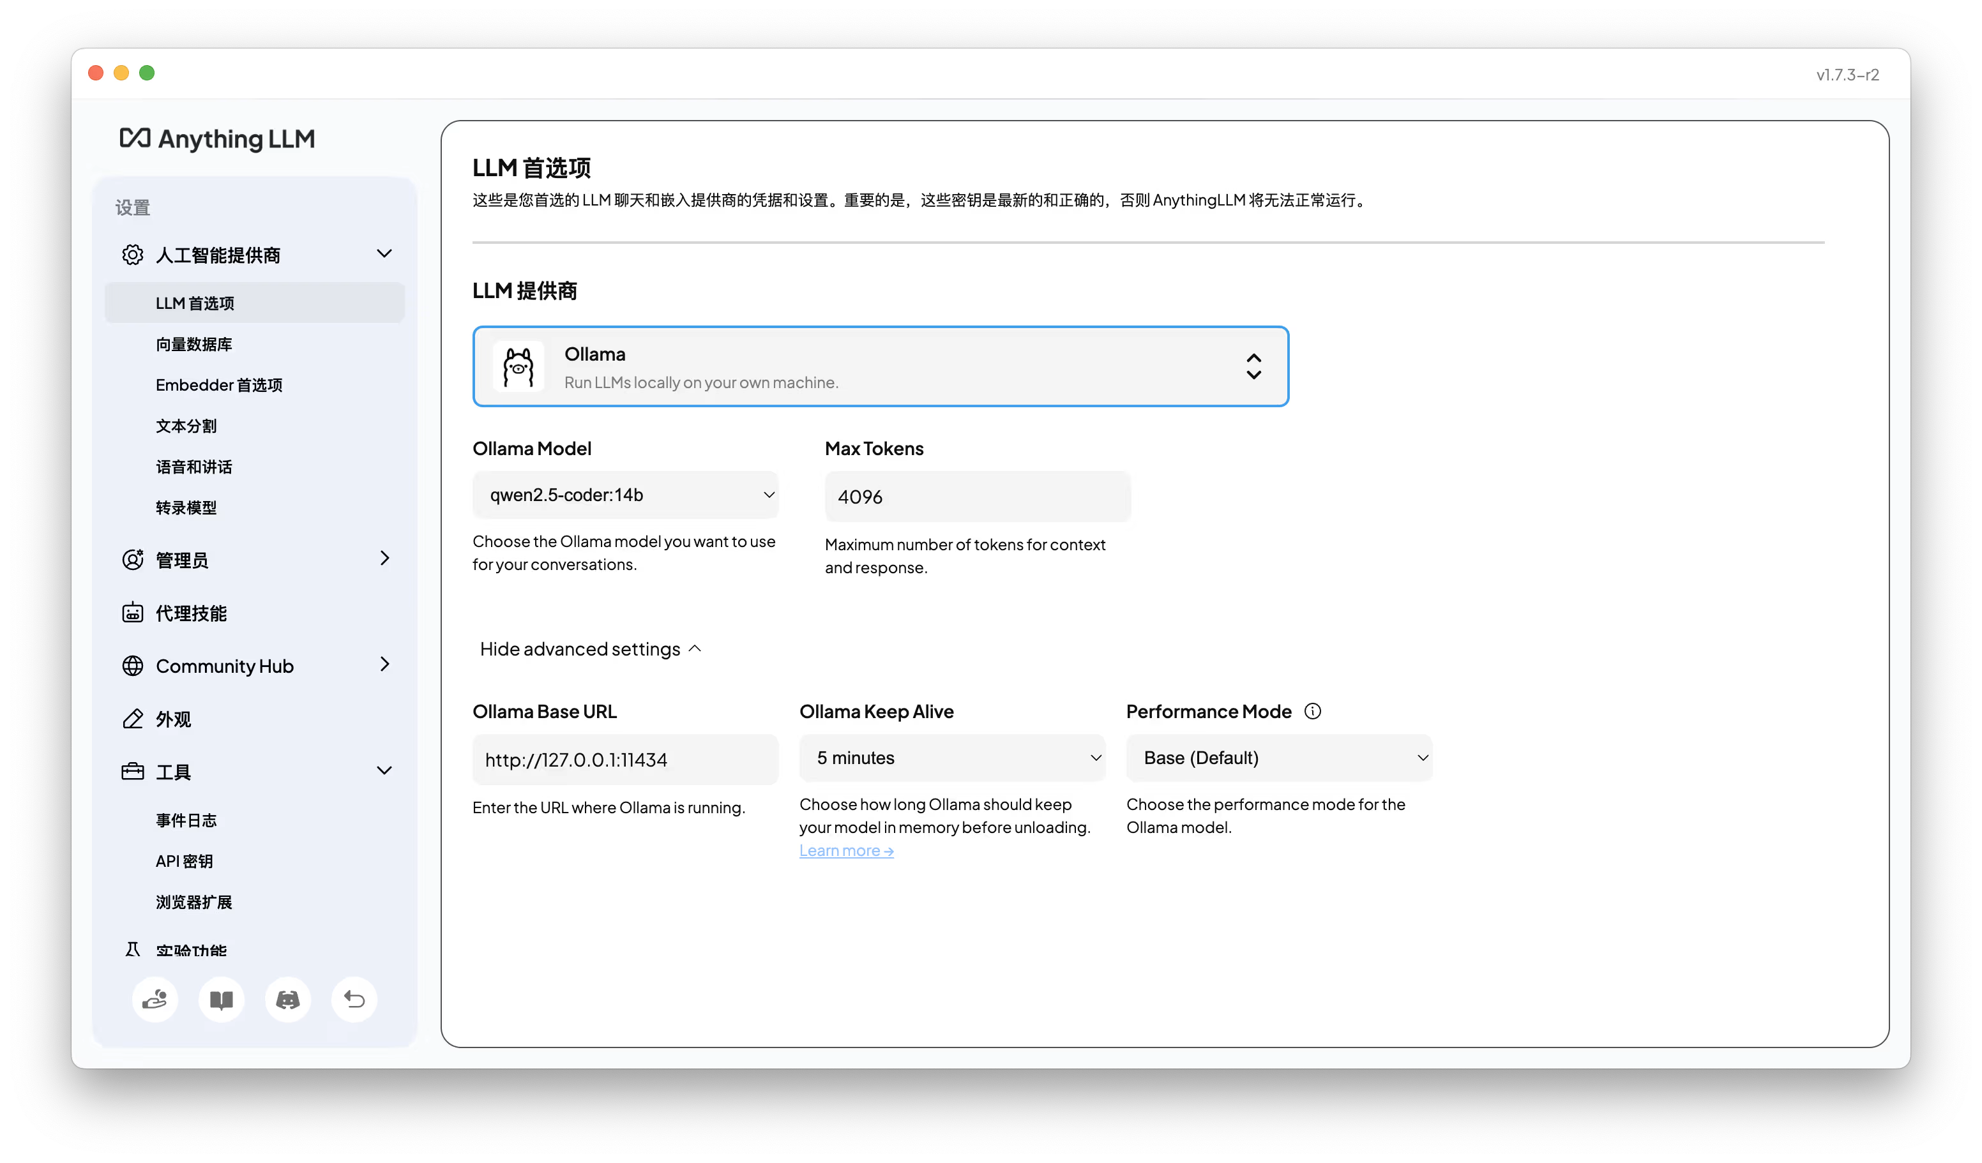Click the Ollama Base URL field
Viewport: 1982px width, 1163px height.
coord(625,760)
